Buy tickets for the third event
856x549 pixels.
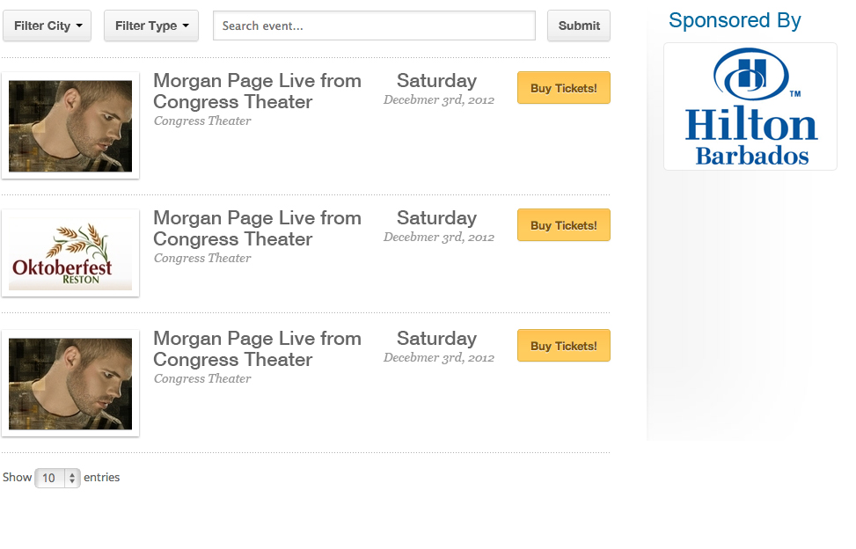point(563,346)
